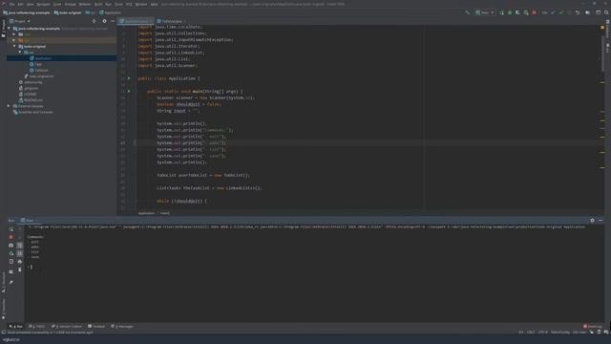Expand External Libraries node
The image size is (611, 344).
click(x=9, y=106)
